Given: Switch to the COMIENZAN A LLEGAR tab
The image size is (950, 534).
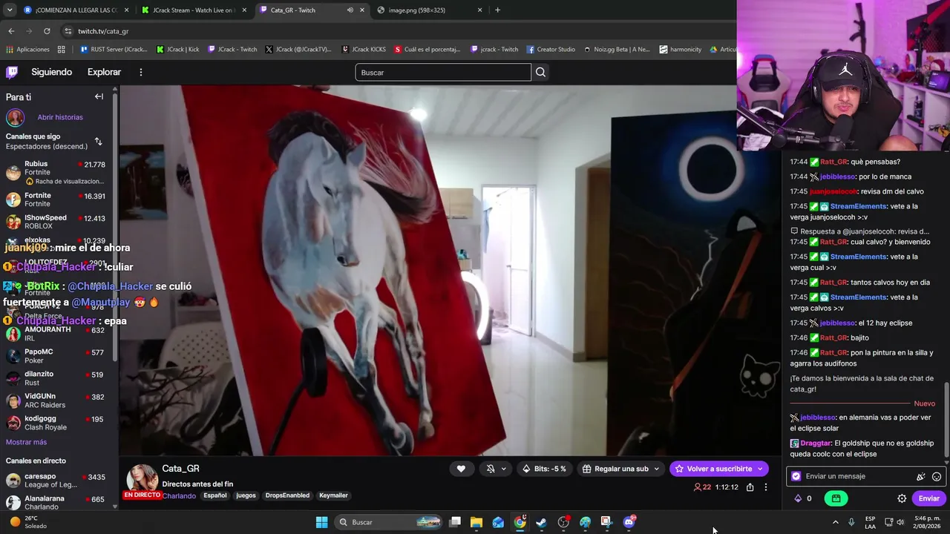Looking at the screenshot, I should [76, 10].
